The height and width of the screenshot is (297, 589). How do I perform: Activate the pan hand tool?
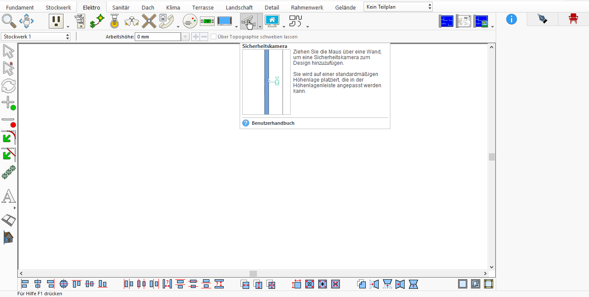tap(26, 20)
